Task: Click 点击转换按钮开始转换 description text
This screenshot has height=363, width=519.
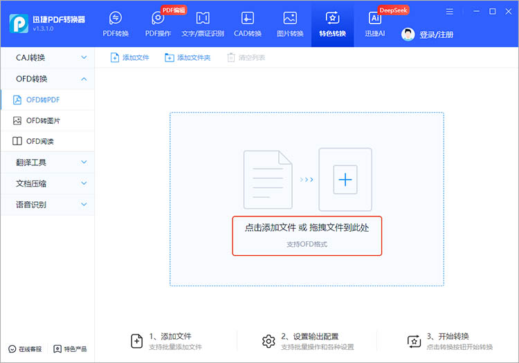Action: [459, 347]
